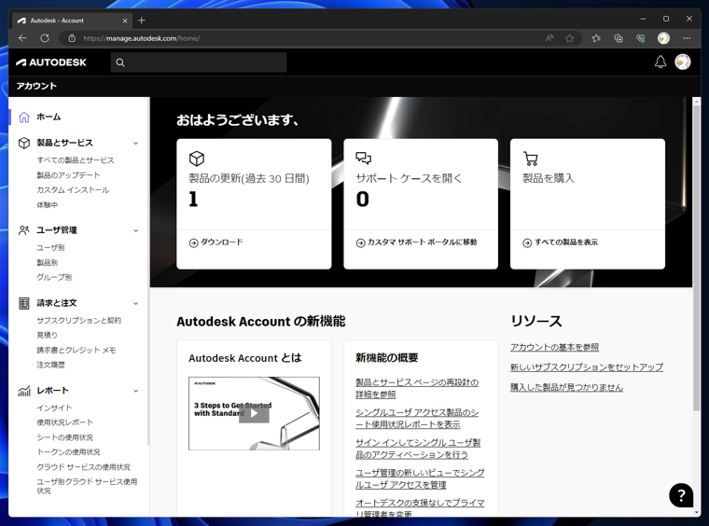This screenshot has width=709, height=526.
Task: Open サブスクリプションと契約 in the sidebar
Action: coord(79,321)
